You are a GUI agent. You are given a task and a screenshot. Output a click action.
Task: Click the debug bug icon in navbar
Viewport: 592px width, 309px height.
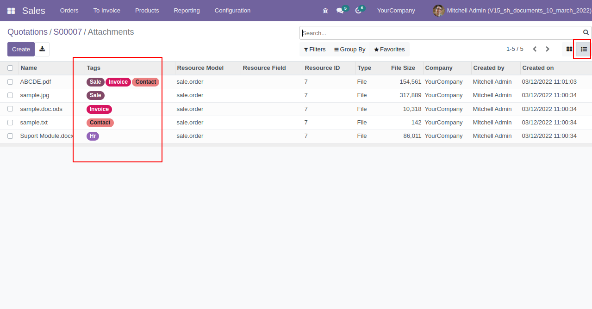[x=325, y=11]
